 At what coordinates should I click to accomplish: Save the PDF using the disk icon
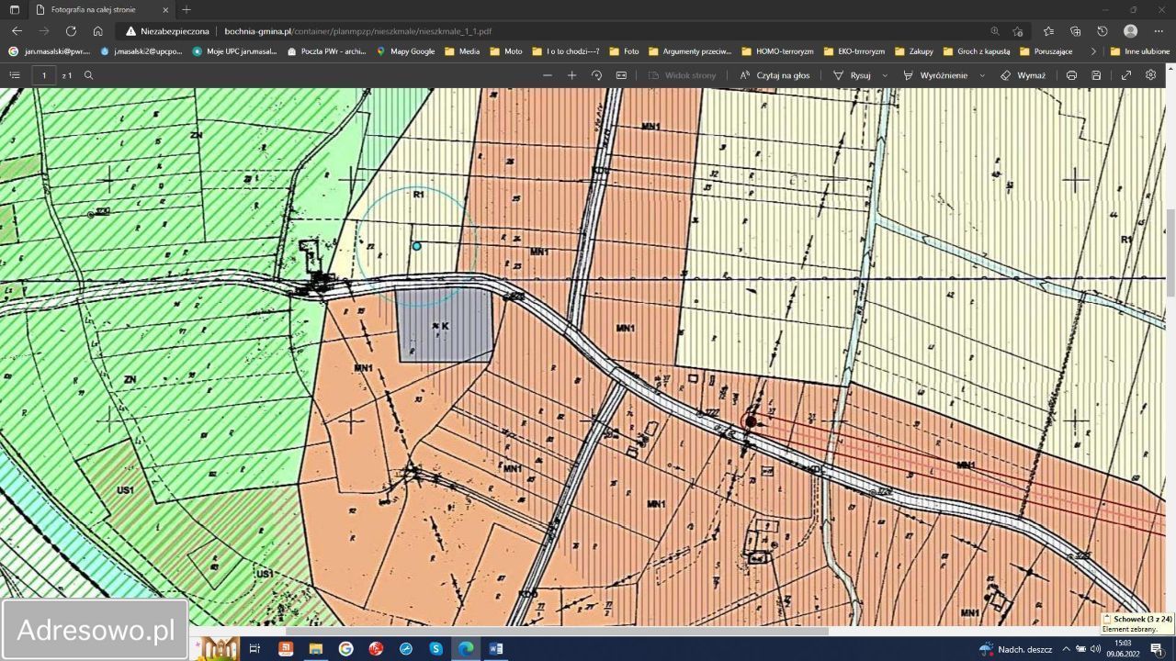(1096, 75)
